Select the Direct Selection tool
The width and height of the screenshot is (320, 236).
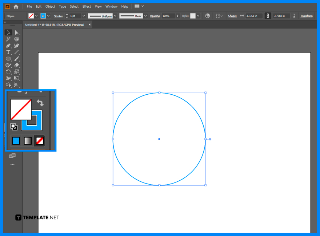tap(17, 32)
